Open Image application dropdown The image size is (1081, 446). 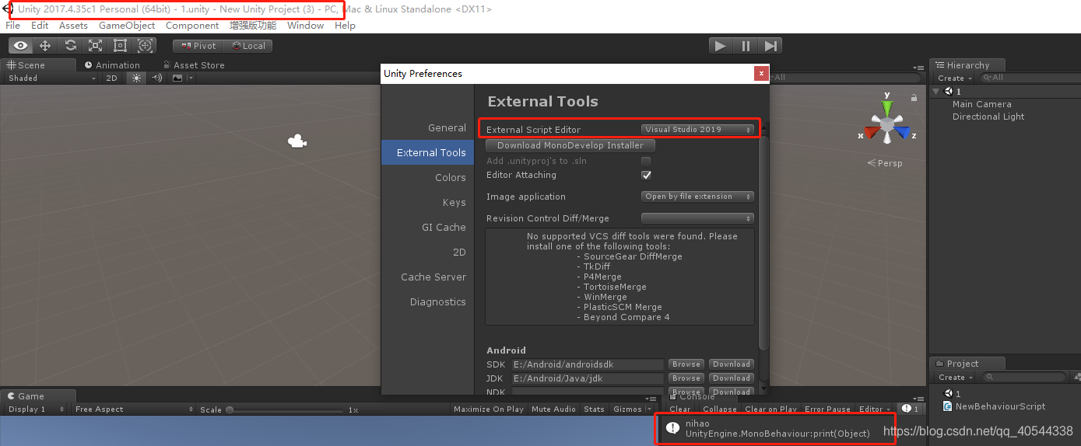click(698, 197)
